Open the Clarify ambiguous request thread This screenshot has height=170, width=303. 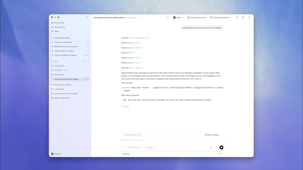(x=70, y=55)
